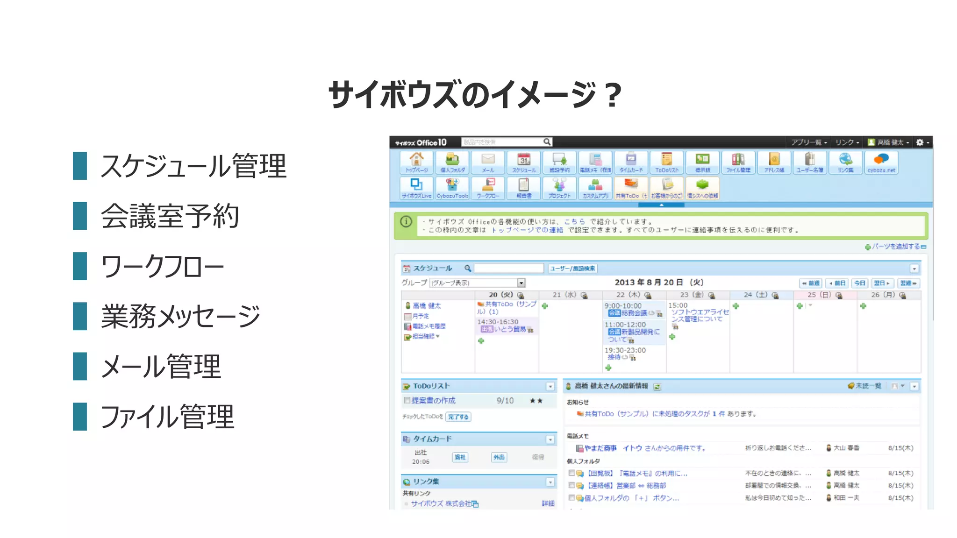Go to next week with 翌週
Viewport: 957px width, 538px height.
tap(908, 283)
